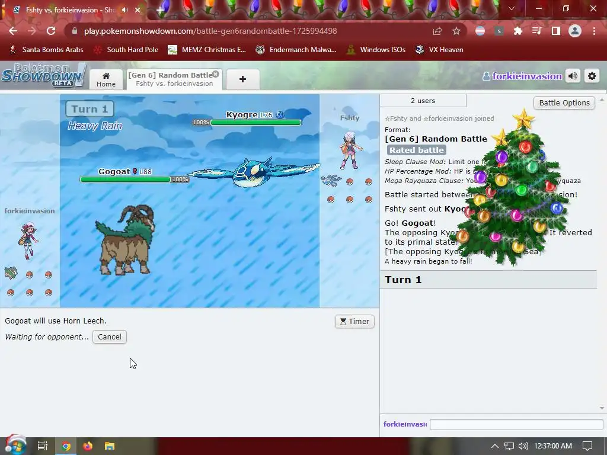The width and height of the screenshot is (607, 455).
Task: Click the taskbar clock showing 12:37:00 AM
Action: click(x=553, y=446)
